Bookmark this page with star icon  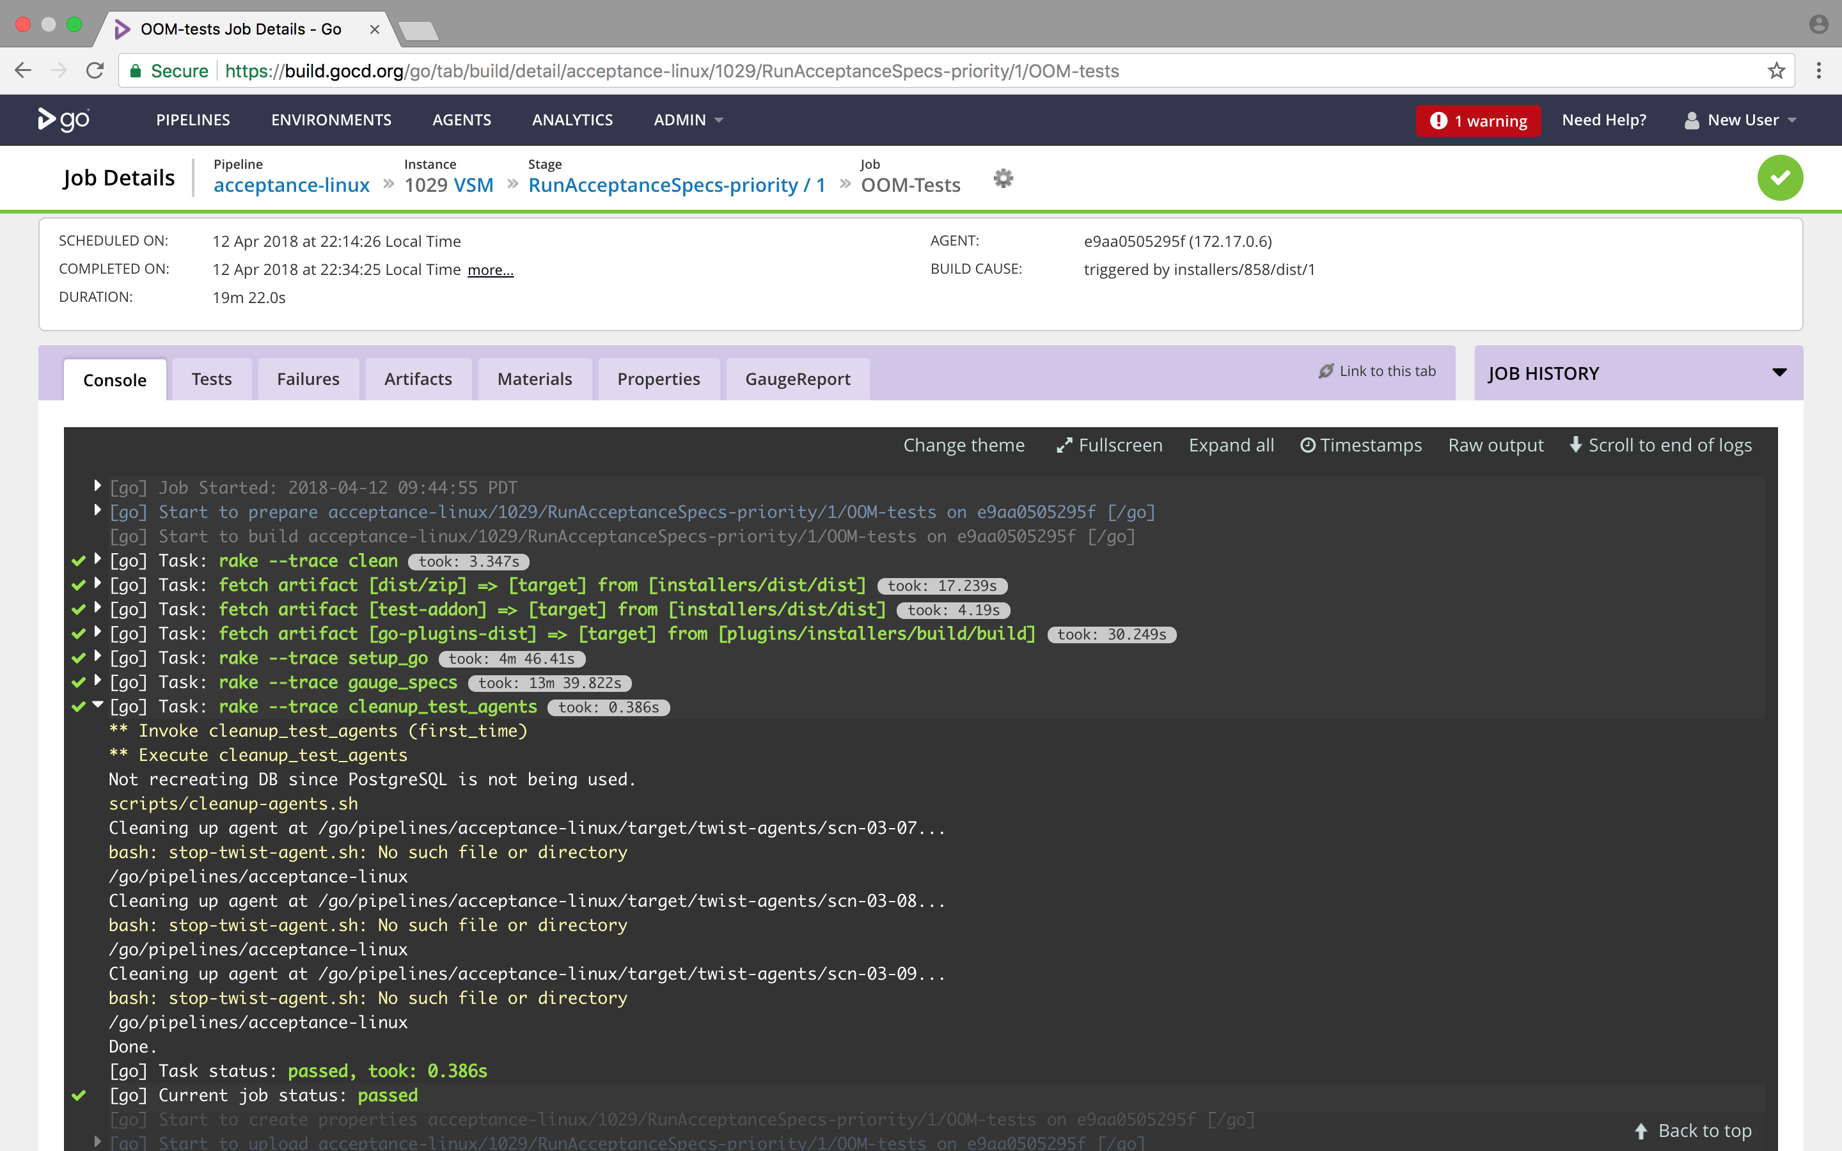tap(1775, 71)
